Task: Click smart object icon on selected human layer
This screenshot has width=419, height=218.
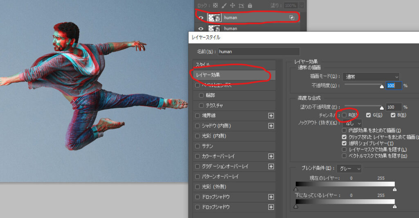Action: pos(292,18)
